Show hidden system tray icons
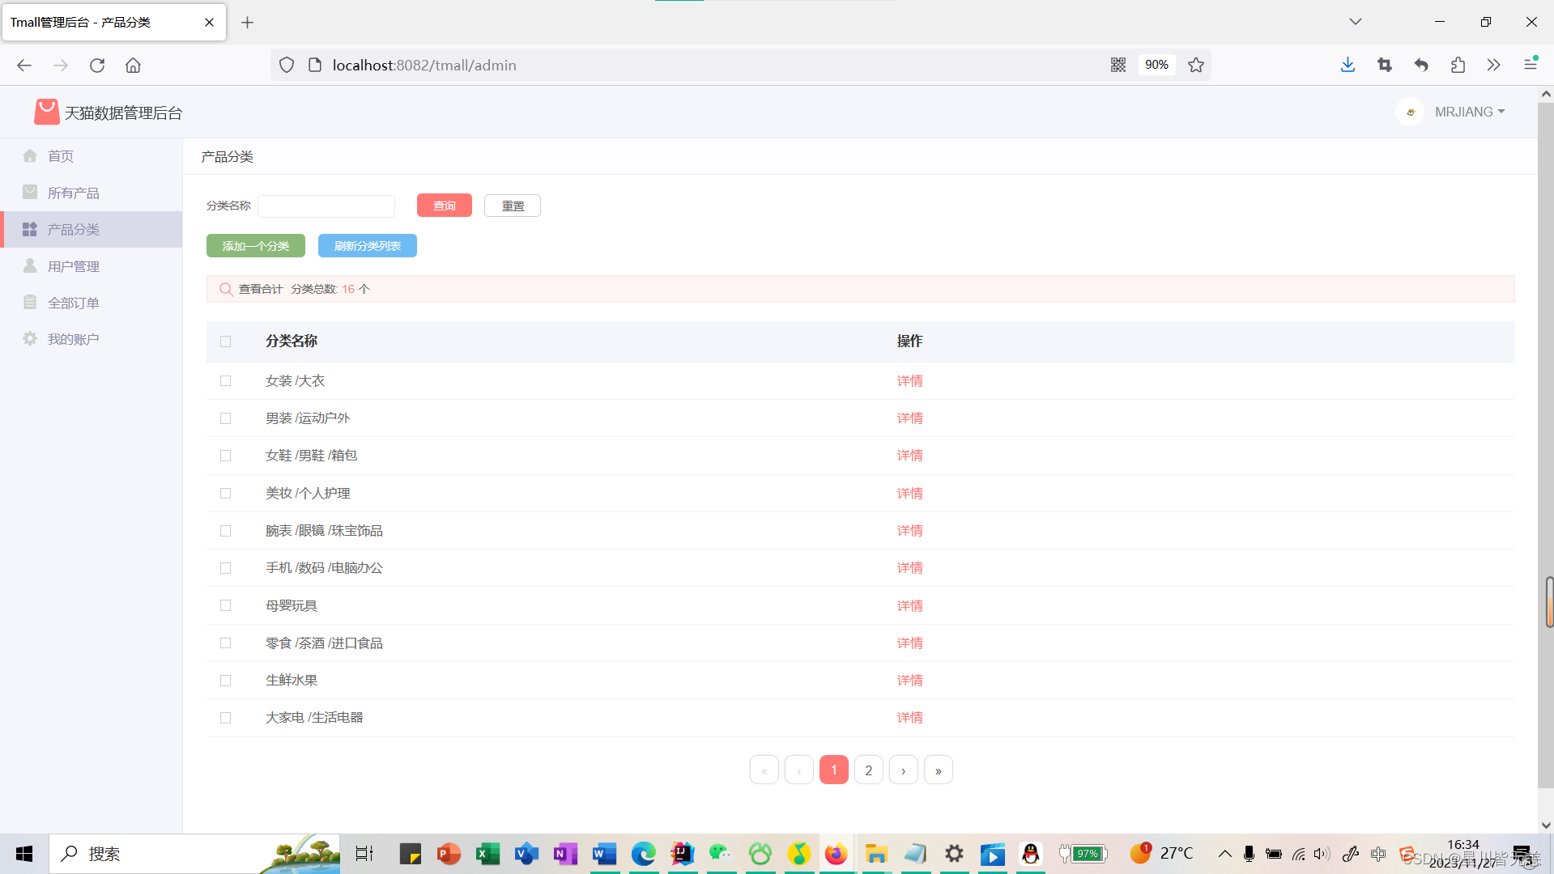 tap(1224, 854)
